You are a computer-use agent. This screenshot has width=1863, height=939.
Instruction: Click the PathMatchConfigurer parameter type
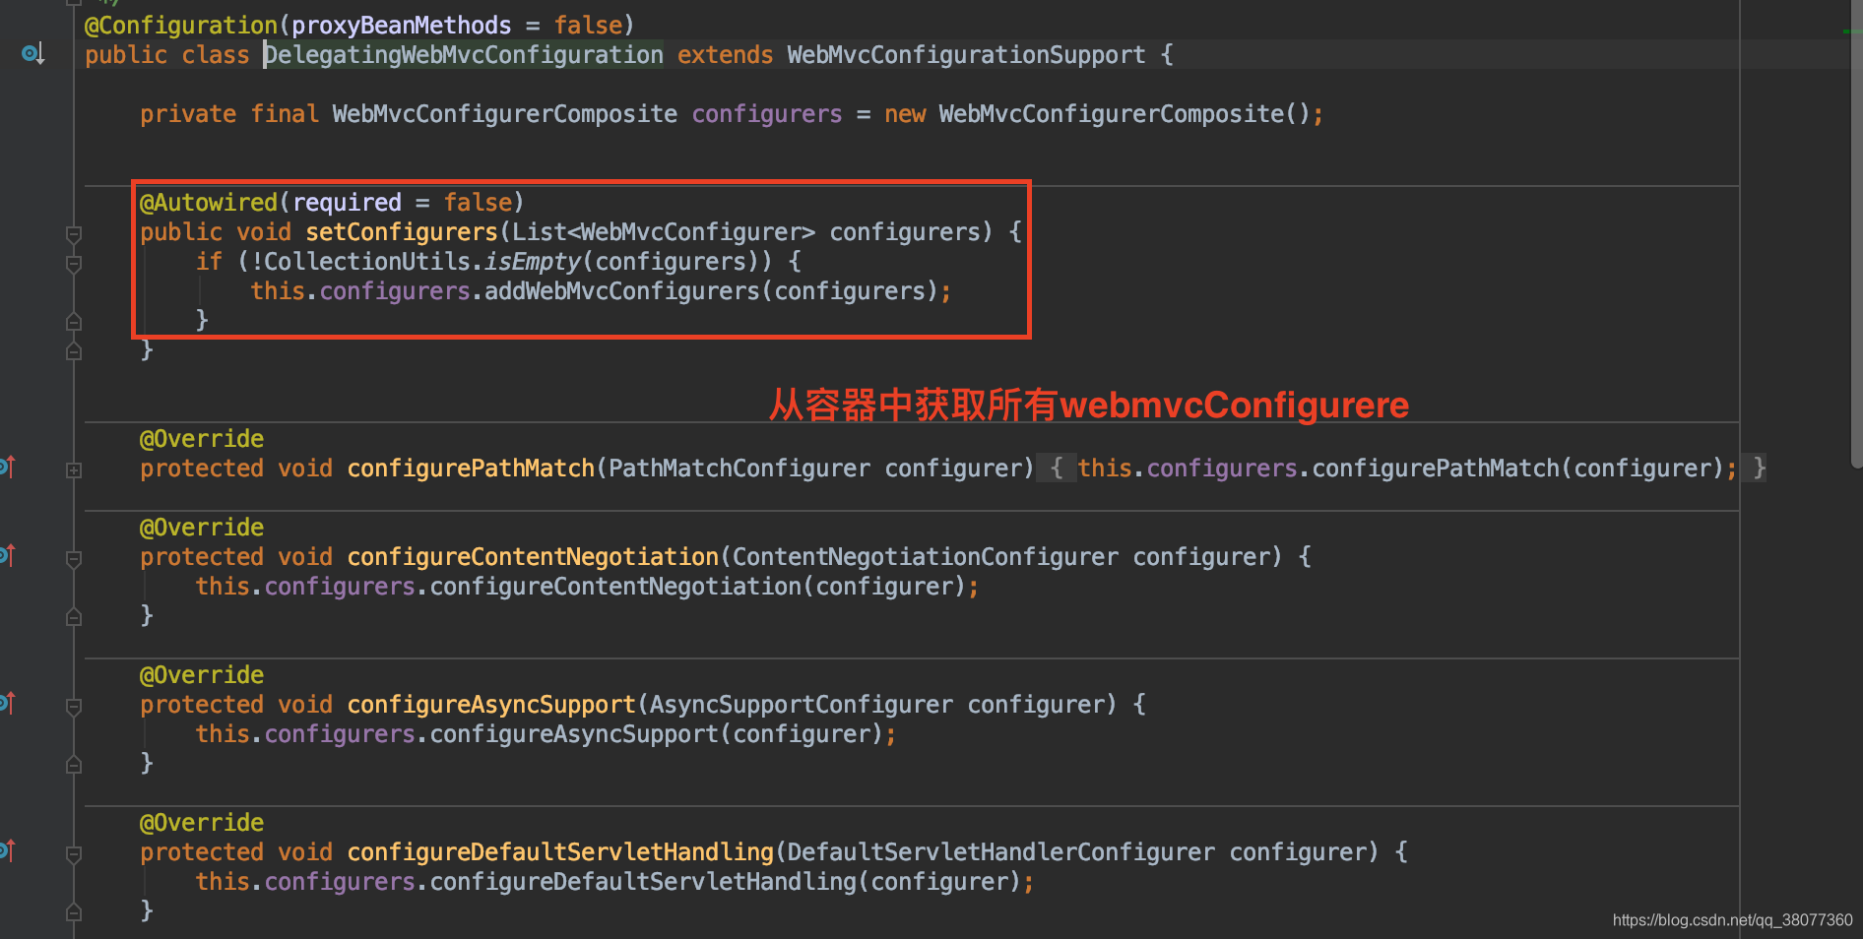coord(739,469)
